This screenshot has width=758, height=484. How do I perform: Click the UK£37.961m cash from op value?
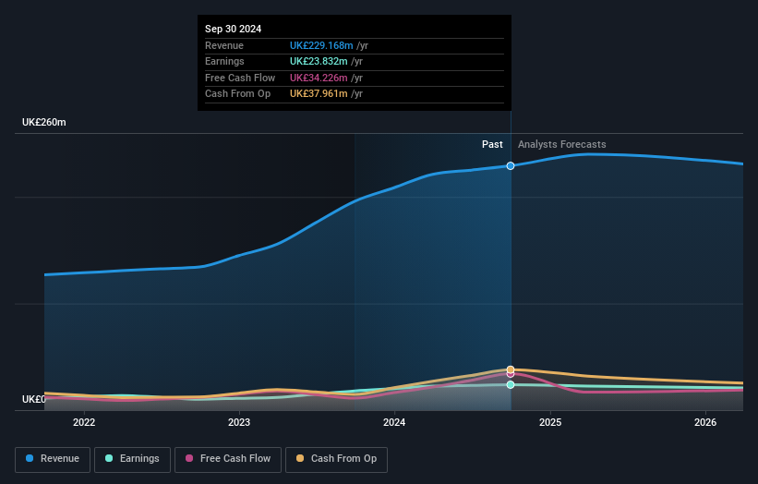(x=319, y=94)
